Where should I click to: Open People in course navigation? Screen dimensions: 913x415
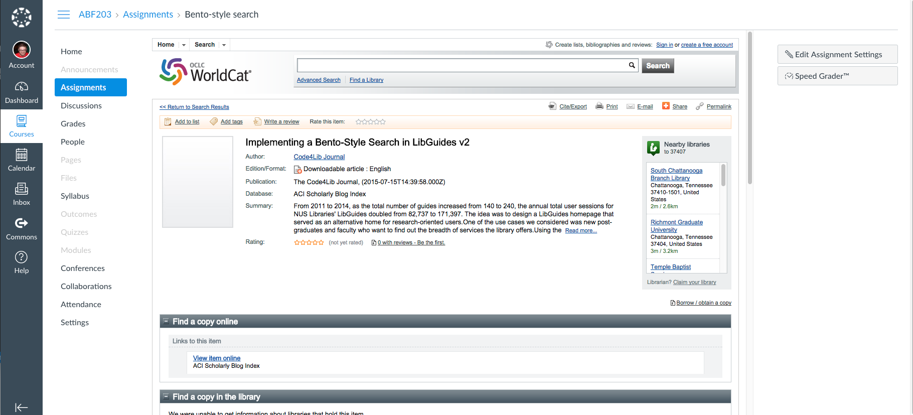(x=73, y=142)
